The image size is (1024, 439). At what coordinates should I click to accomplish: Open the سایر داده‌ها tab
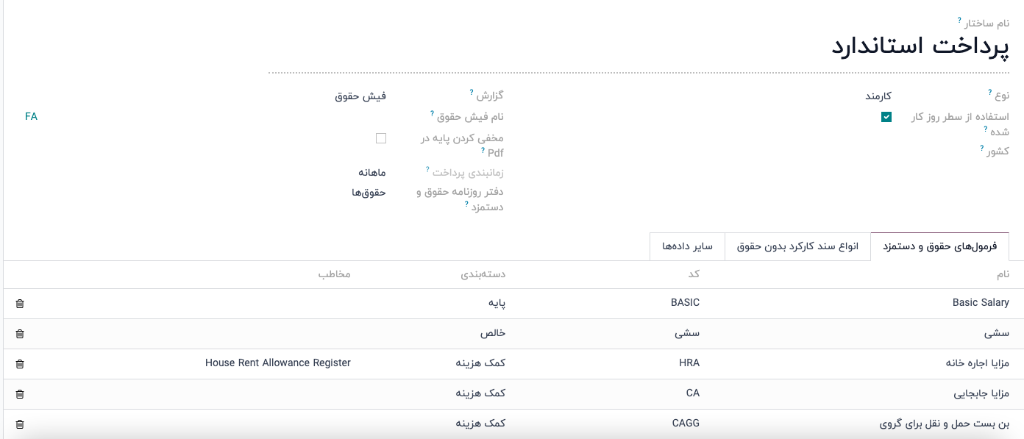click(x=687, y=246)
